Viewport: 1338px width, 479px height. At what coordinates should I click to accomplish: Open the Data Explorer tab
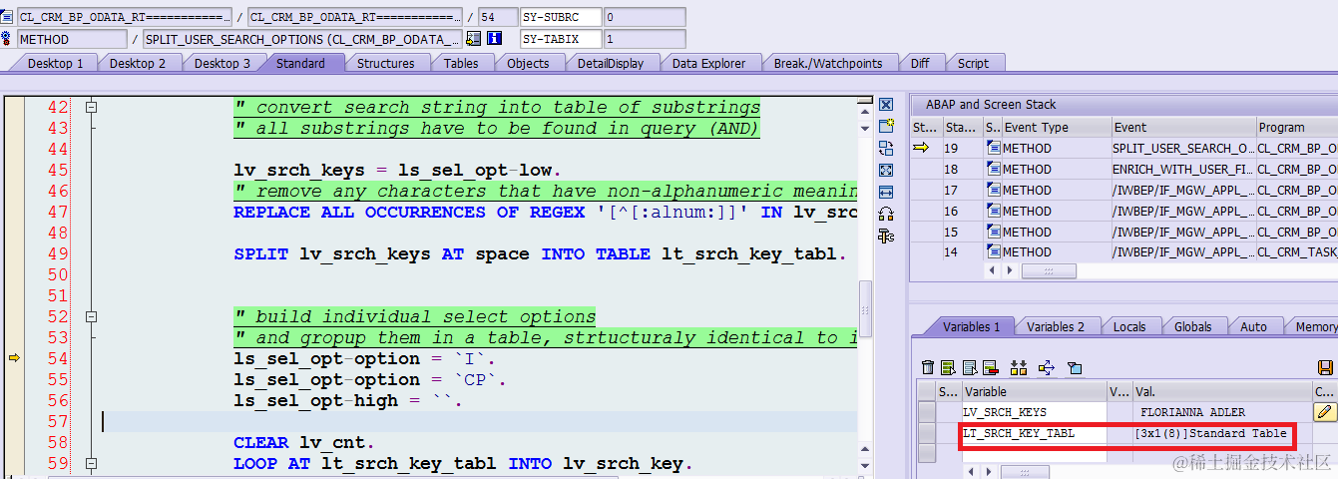click(x=708, y=63)
